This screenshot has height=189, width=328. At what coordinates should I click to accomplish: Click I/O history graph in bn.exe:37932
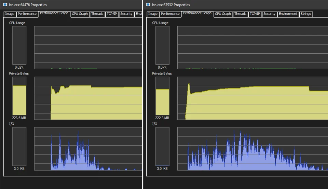pyautogui.click(x=253, y=149)
